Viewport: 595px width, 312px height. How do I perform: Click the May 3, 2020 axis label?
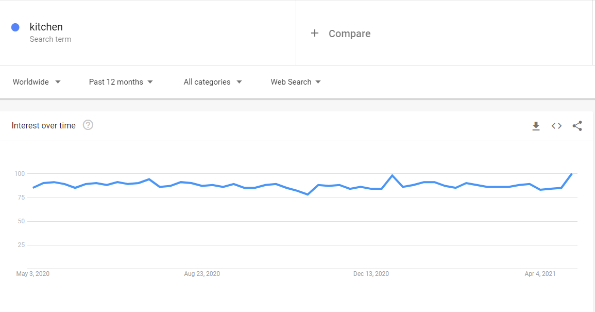[33, 274]
